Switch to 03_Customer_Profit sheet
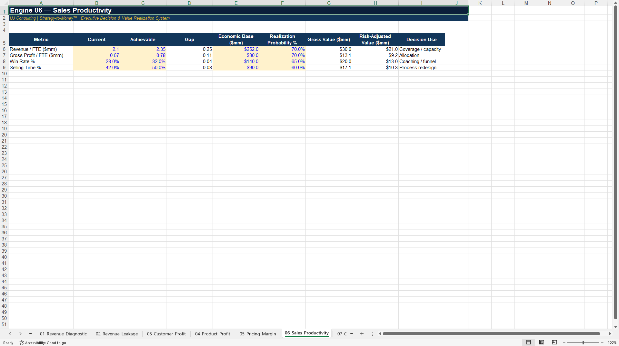Viewport: 619px width, 346px height. click(x=166, y=334)
